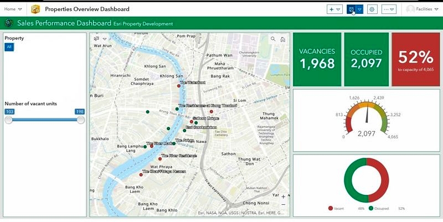The width and height of the screenshot is (443, 222).
Task: Click the Save dashboard icon
Action: point(351,9)
